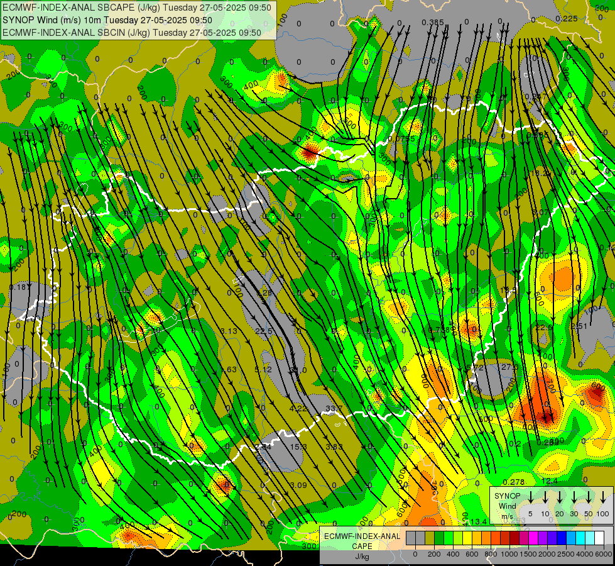
Task: Click the '0.225' value near the top
Action: 567,18
